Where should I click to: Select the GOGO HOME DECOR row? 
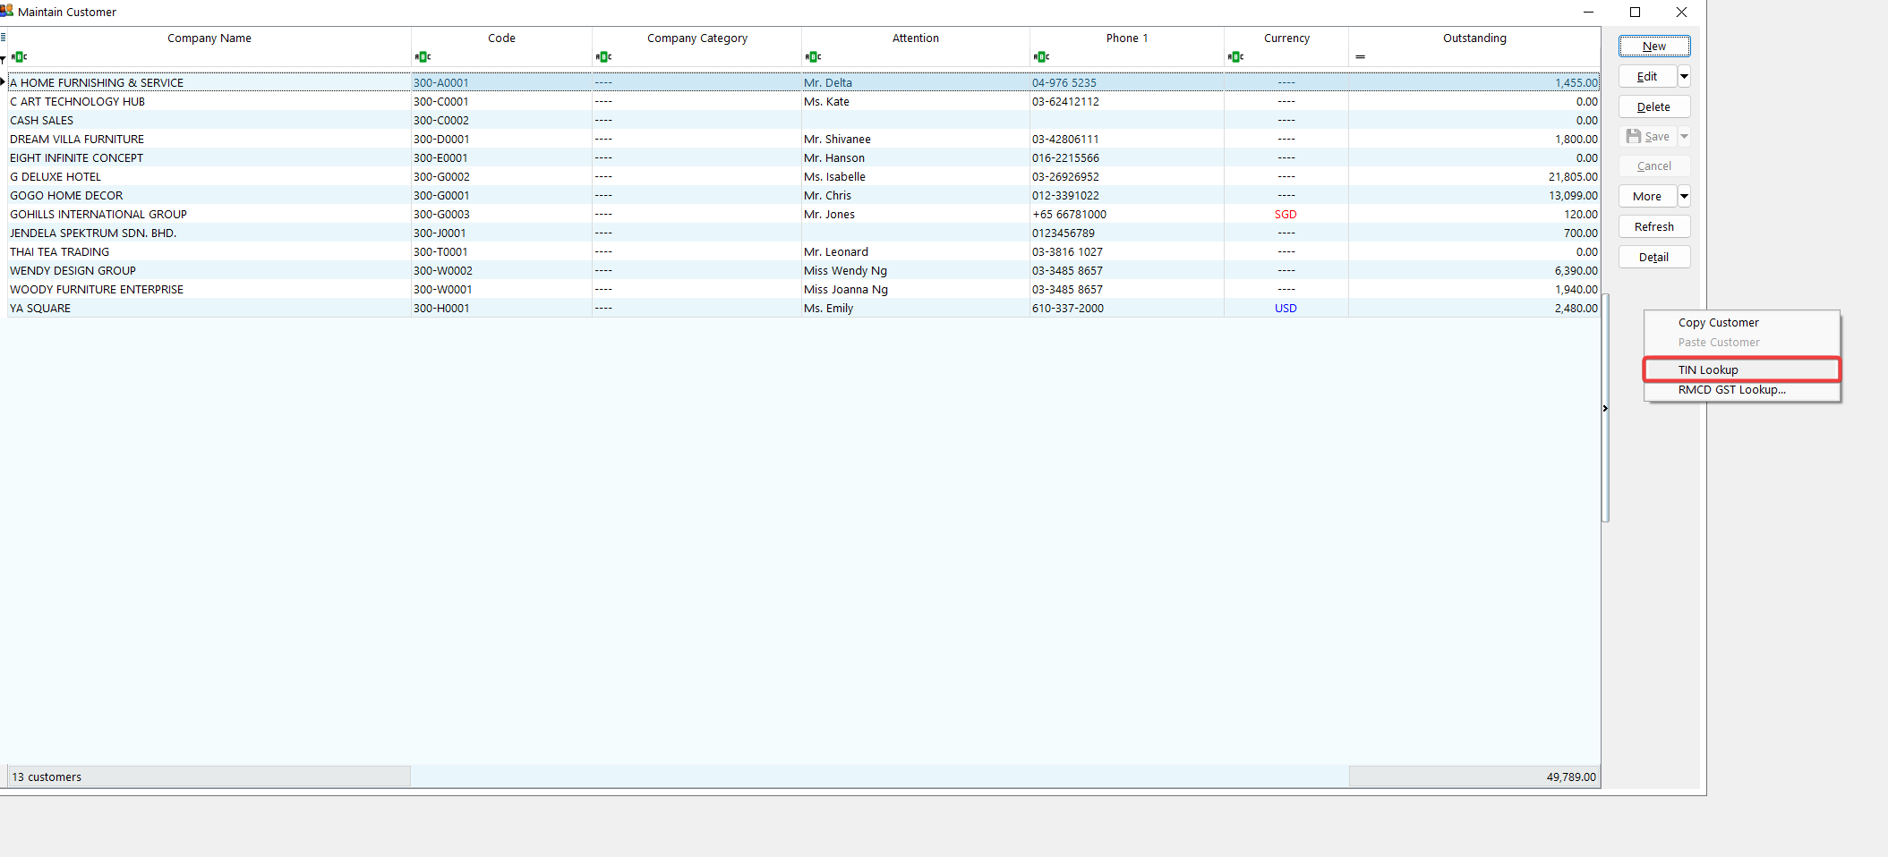tap(803, 195)
